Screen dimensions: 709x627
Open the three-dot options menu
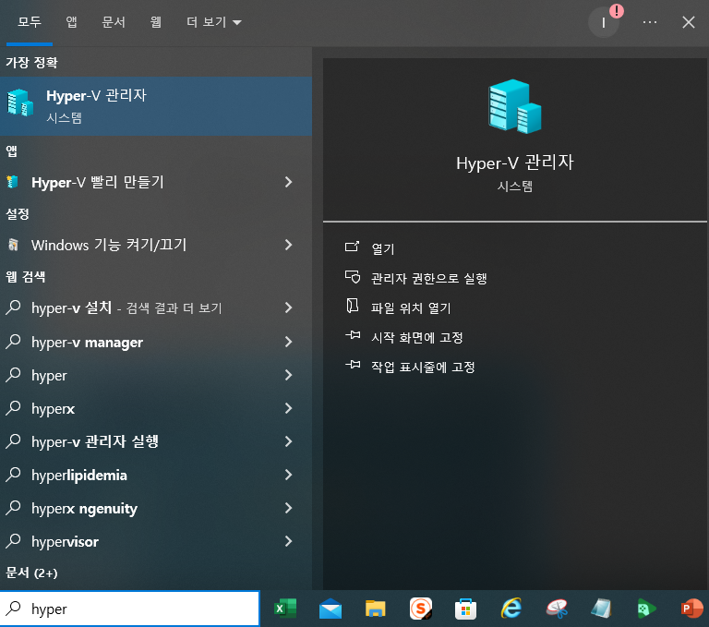click(650, 22)
